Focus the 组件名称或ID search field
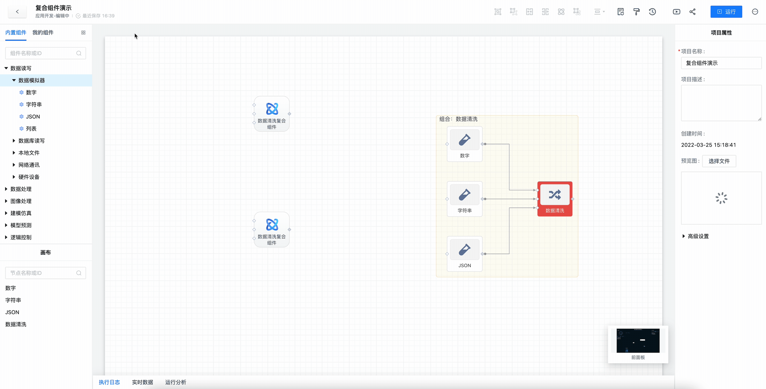Image resolution: width=766 pixels, height=389 pixels. tap(41, 53)
